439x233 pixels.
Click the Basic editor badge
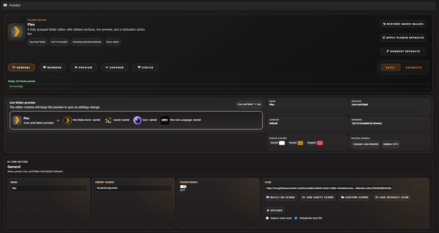(113, 42)
